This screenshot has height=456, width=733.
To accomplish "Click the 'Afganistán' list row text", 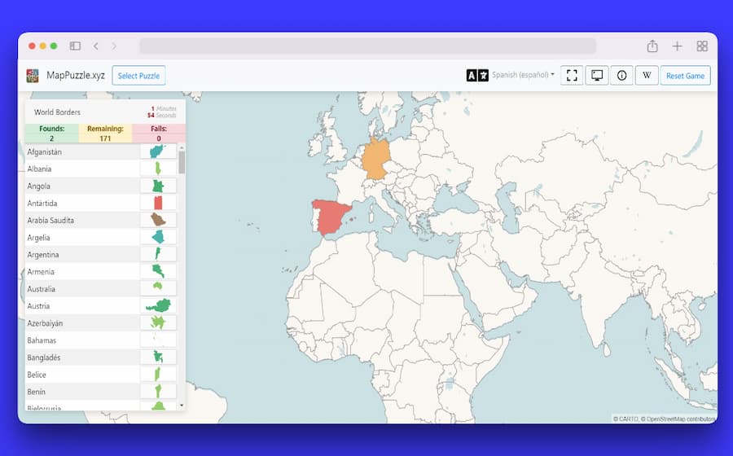I will point(45,151).
